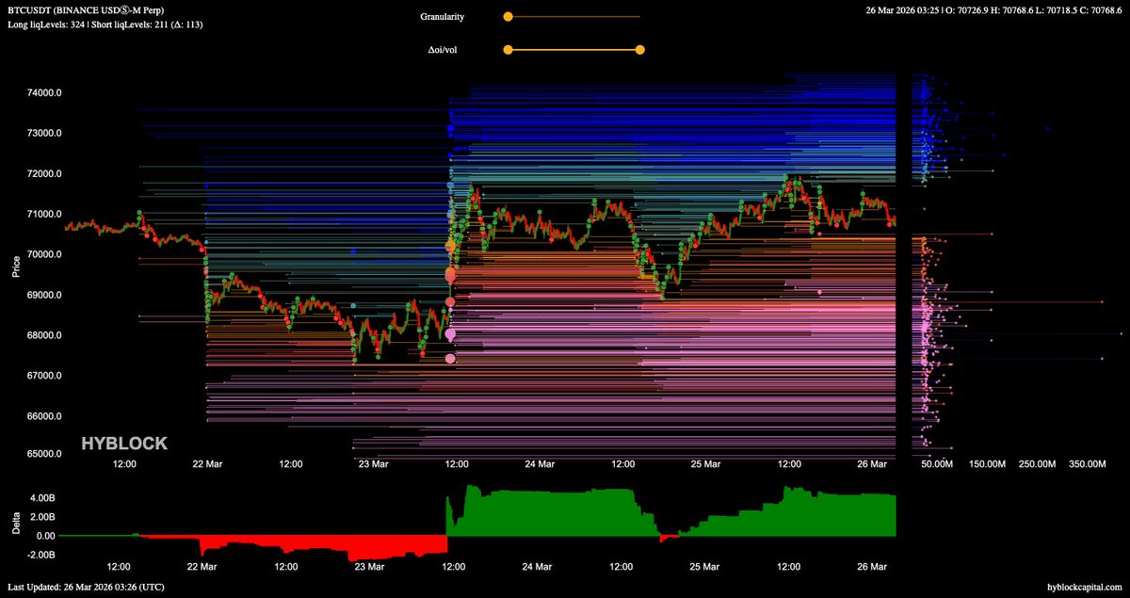The height and width of the screenshot is (598, 1130).
Task: Click the Last Updated timestamp text
Action: 73,587
